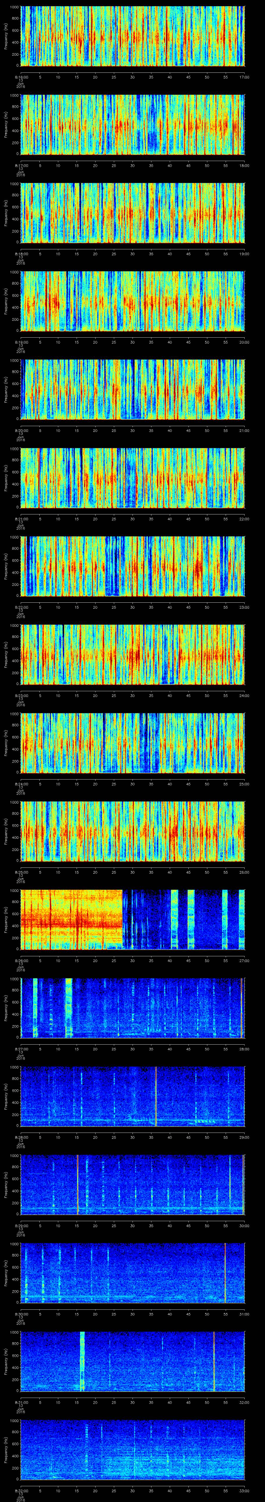Click the noise cutoff near 27 s in 8:26:00 panel
Viewport: 265px width, 1502px height.
coord(122,920)
